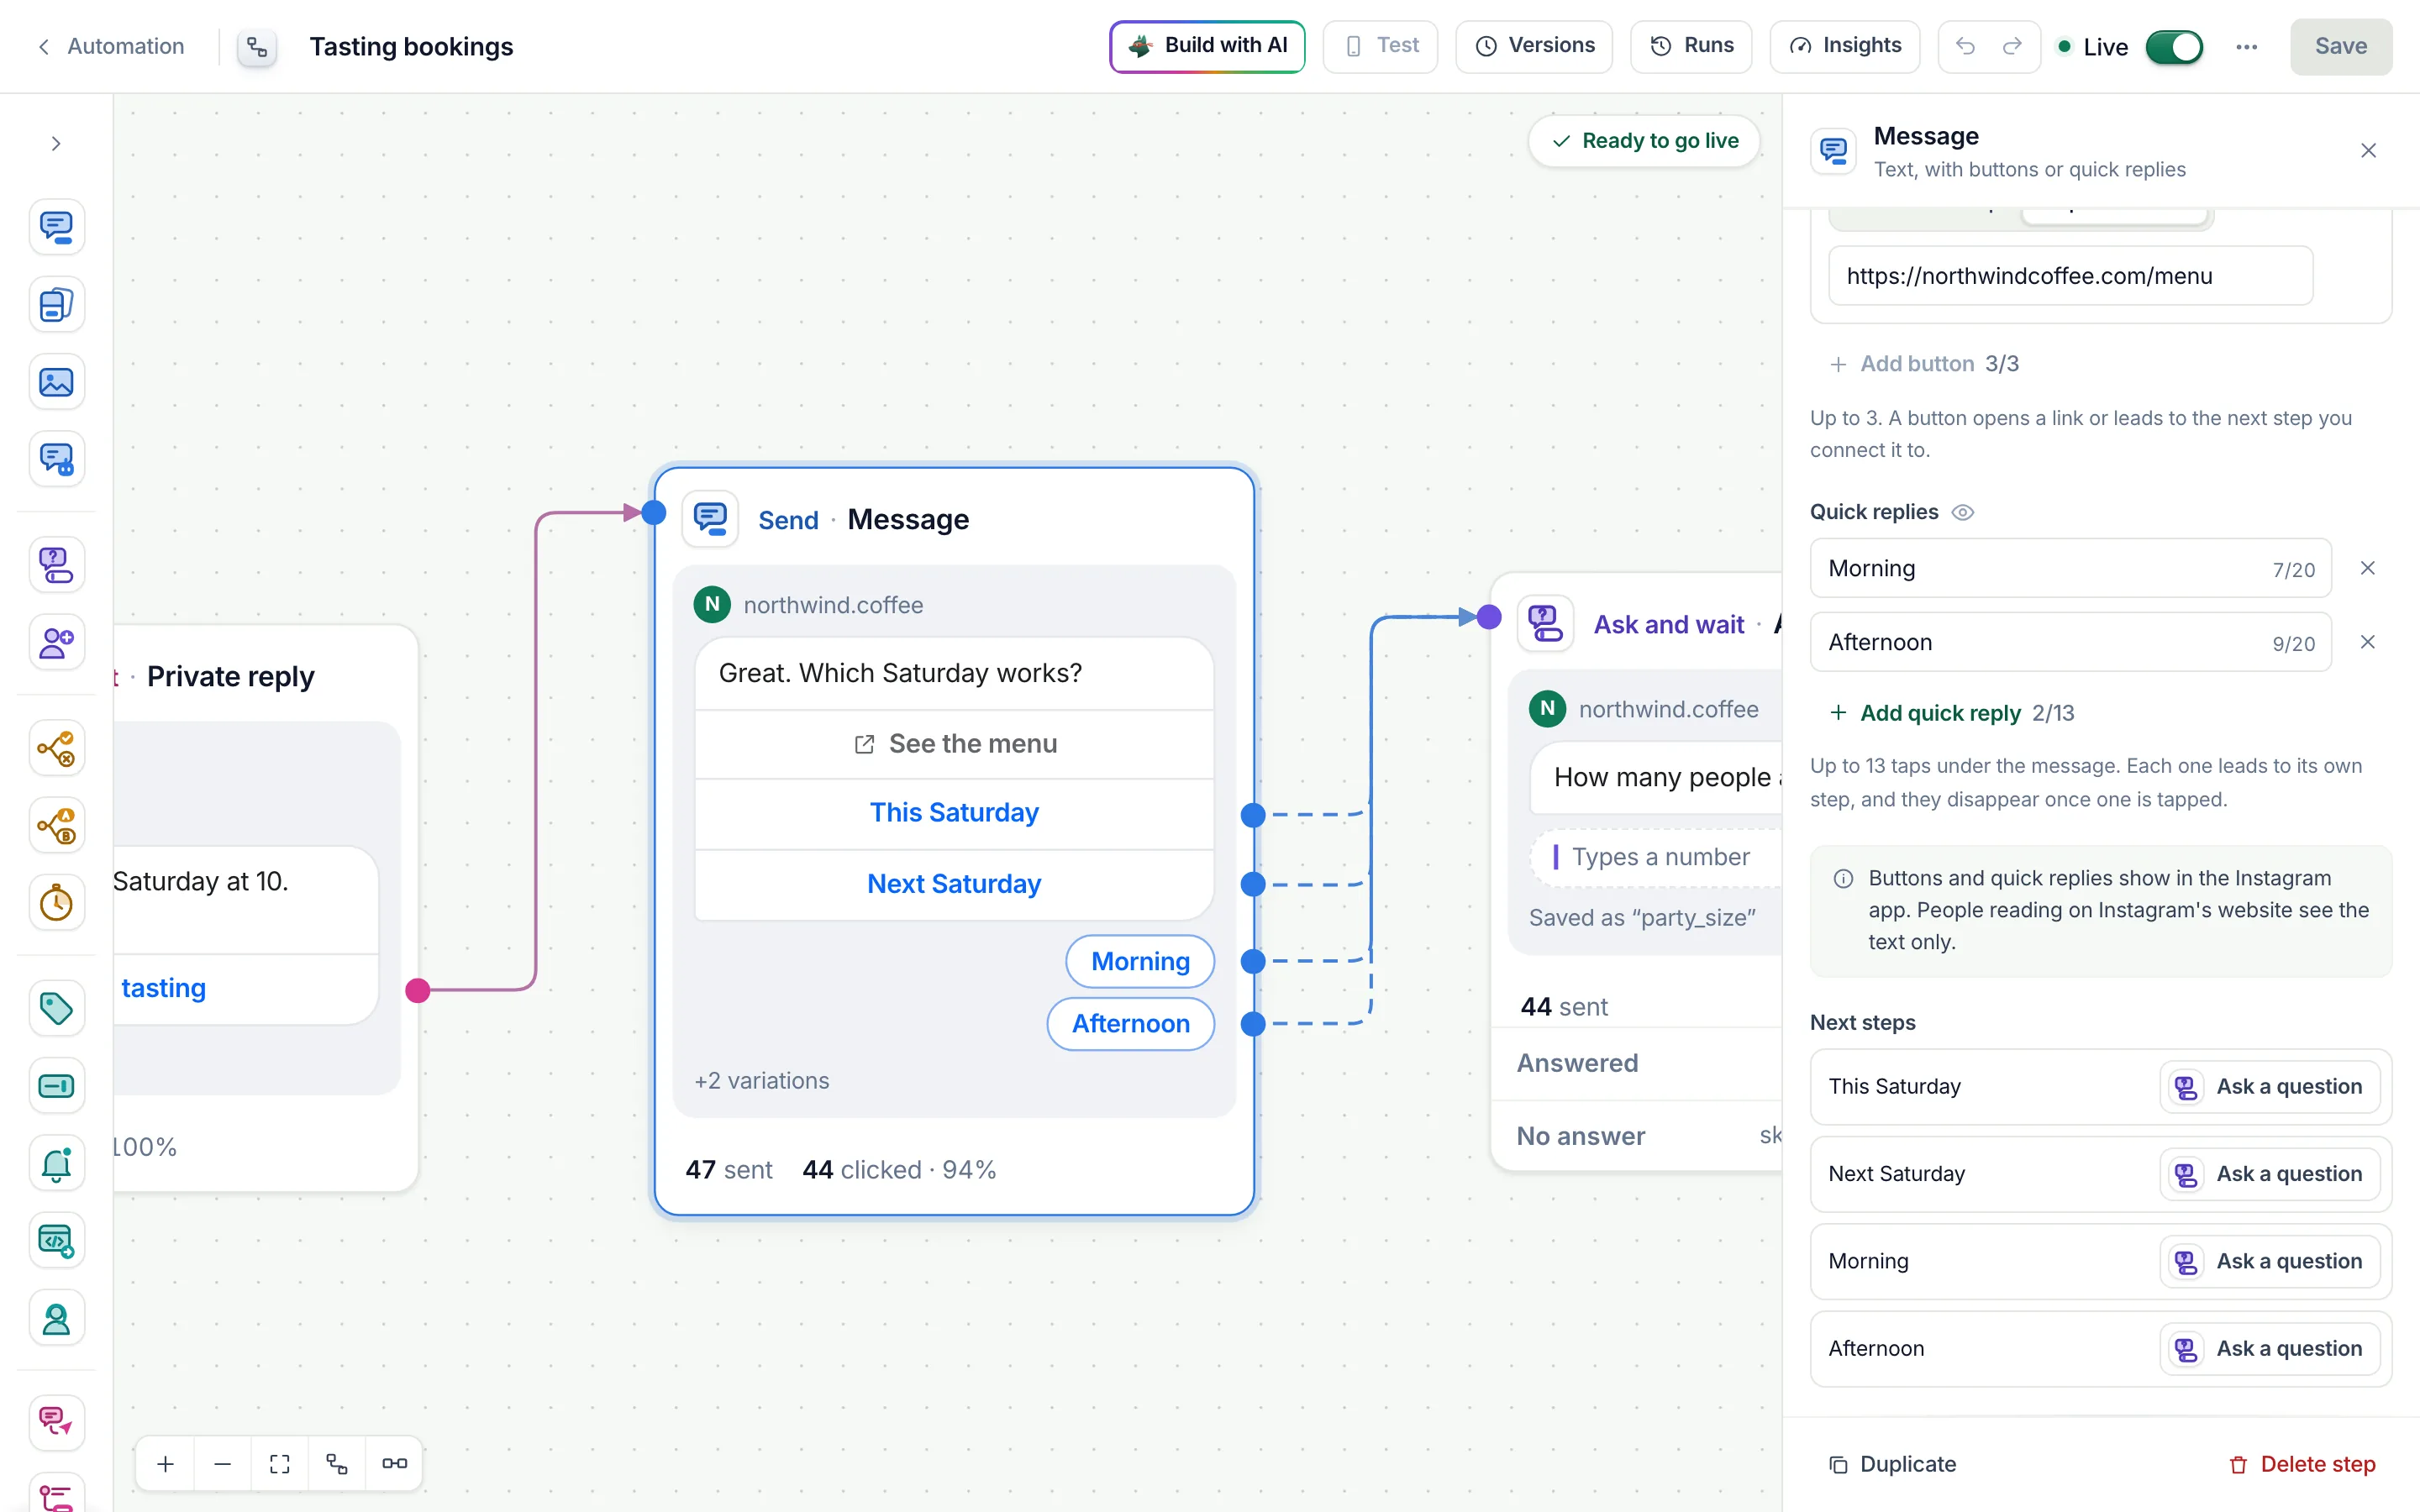Remove the Morning quick reply
The height and width of the screenshot is (1512, 2420).
pos(2367,568)
